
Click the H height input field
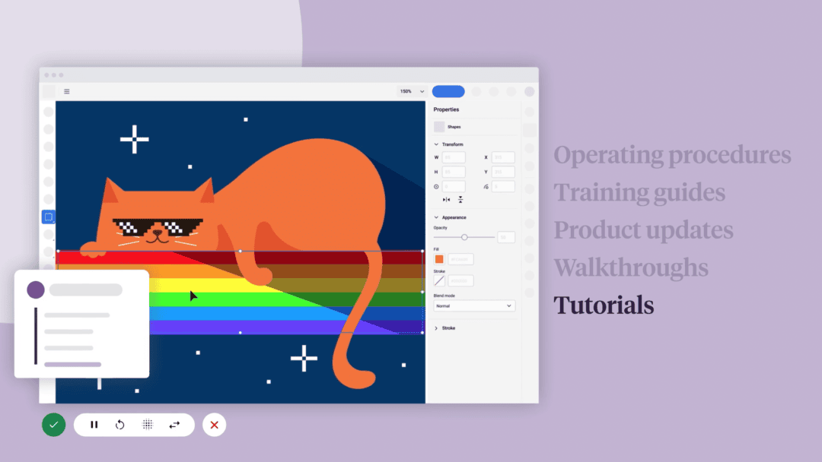coord(454,172)
